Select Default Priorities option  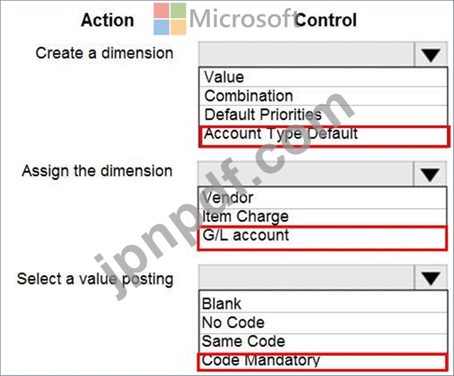pyautogui.click(x=323, y=115)
